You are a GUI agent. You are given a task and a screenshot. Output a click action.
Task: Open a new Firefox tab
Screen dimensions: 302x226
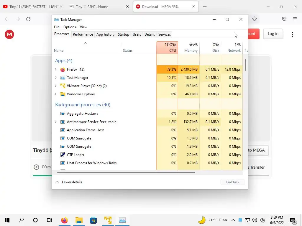205,6
